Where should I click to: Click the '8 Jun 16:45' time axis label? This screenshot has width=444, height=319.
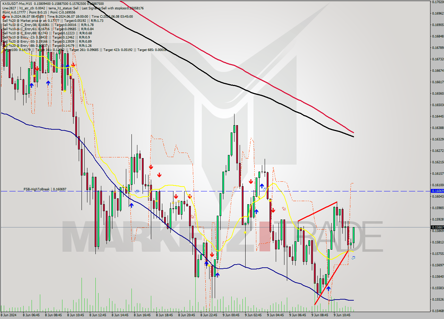(x=142, y=315)
